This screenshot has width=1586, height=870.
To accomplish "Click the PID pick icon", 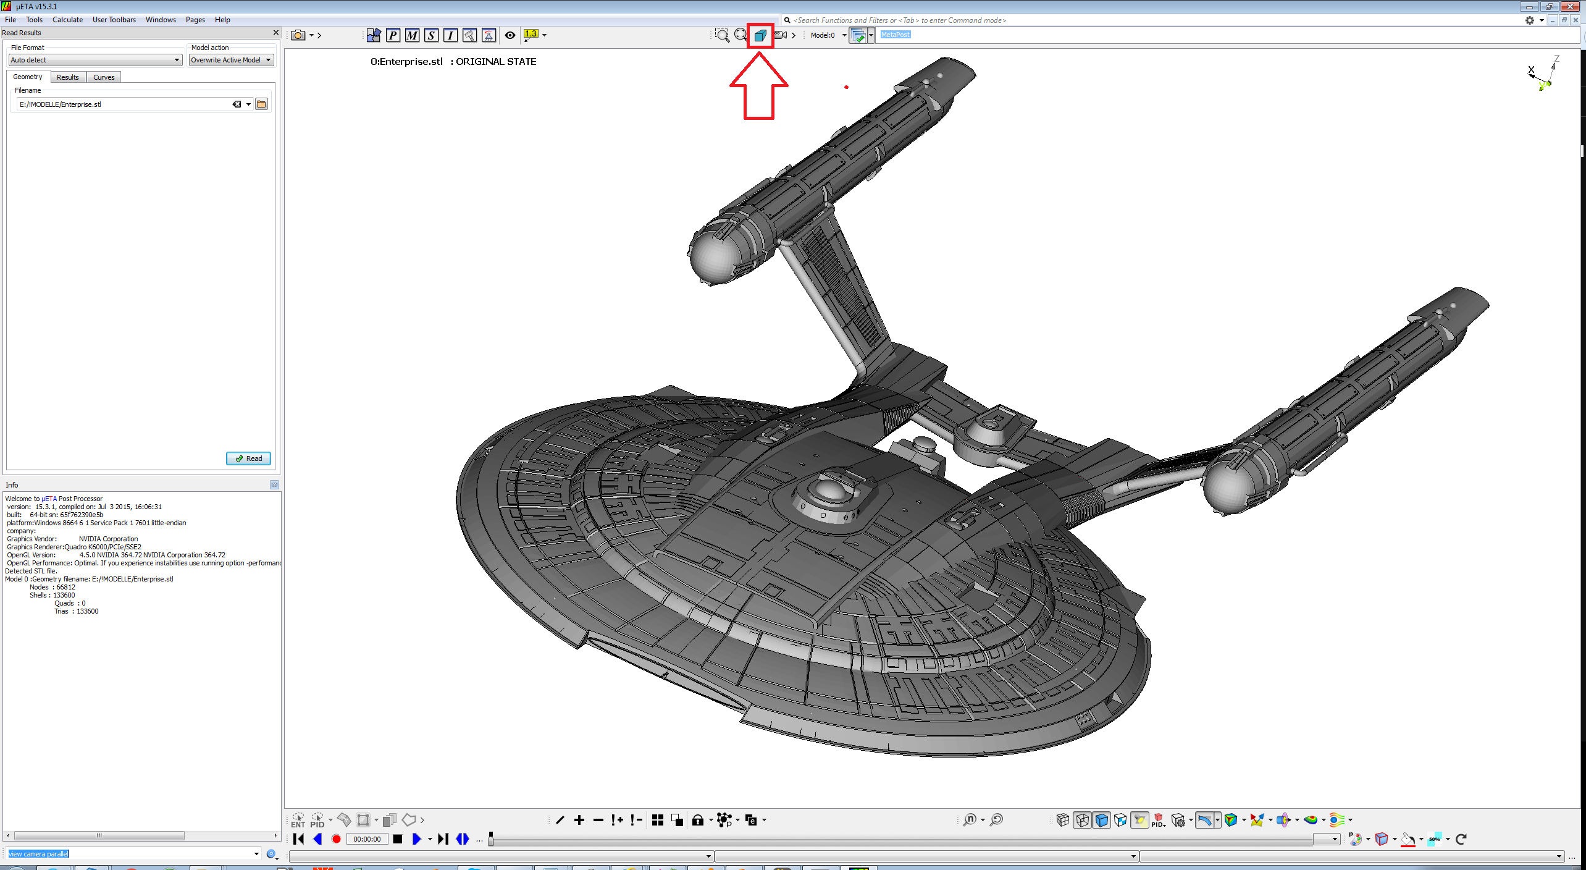I will click(x=317, y=820).
